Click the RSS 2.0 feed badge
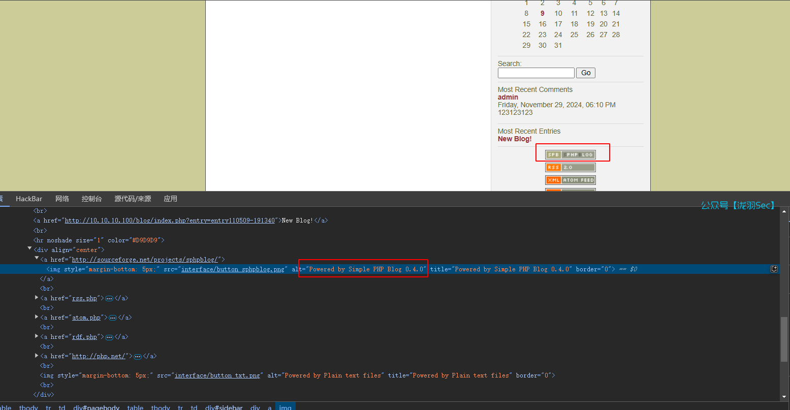 pyautogui.click(x=570, y=167)
